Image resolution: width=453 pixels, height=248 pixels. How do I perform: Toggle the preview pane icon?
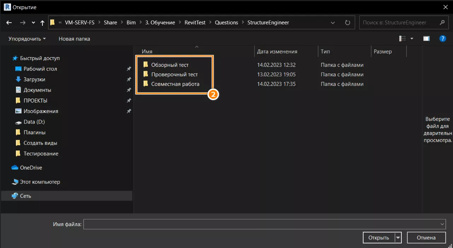[x=426, y=39]
